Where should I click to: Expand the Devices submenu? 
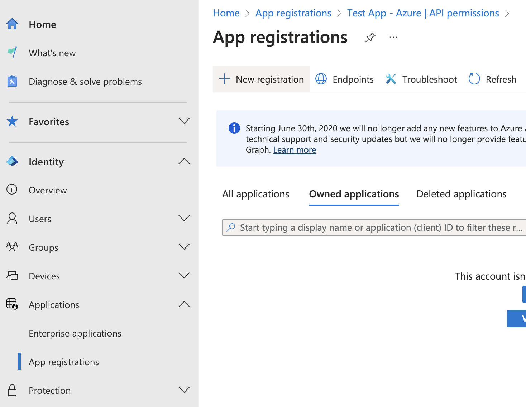184,276
